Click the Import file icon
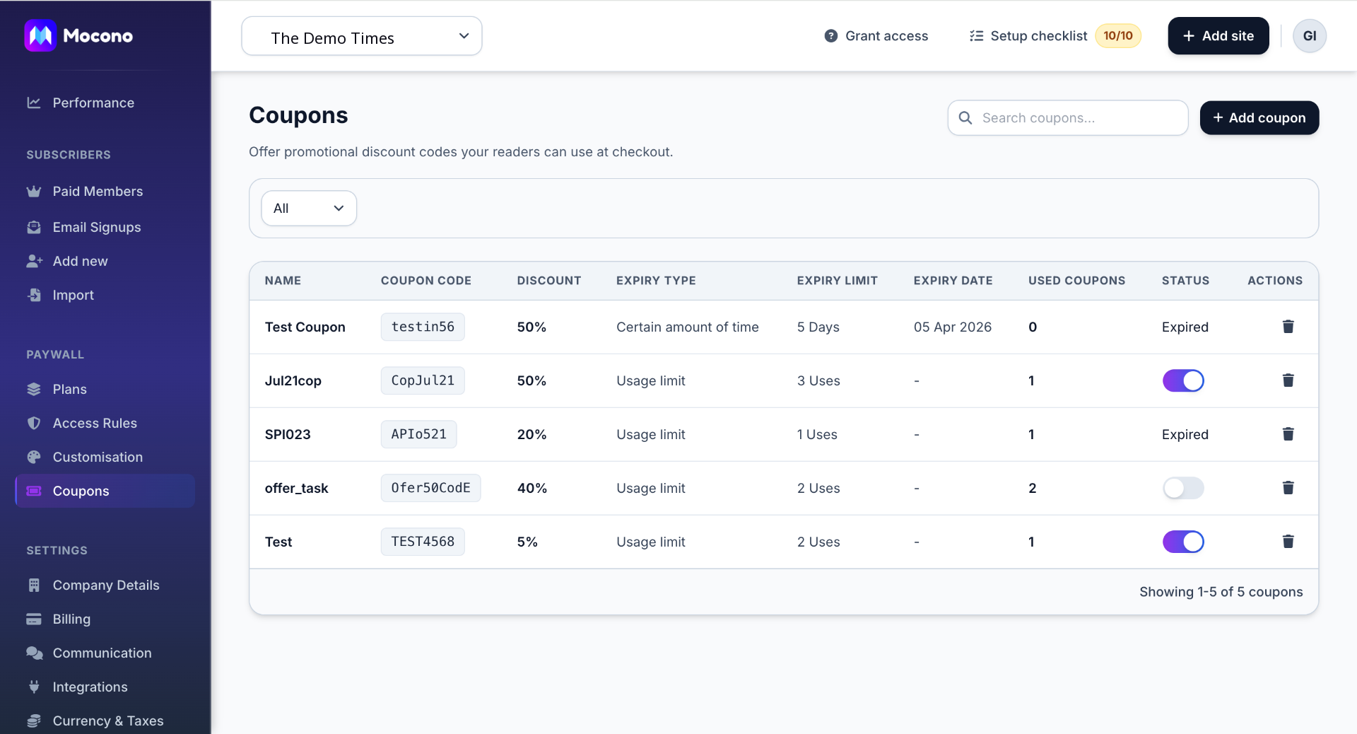Image resolution: width=1357 pixels, height=734 pixels. pos(34,295)
